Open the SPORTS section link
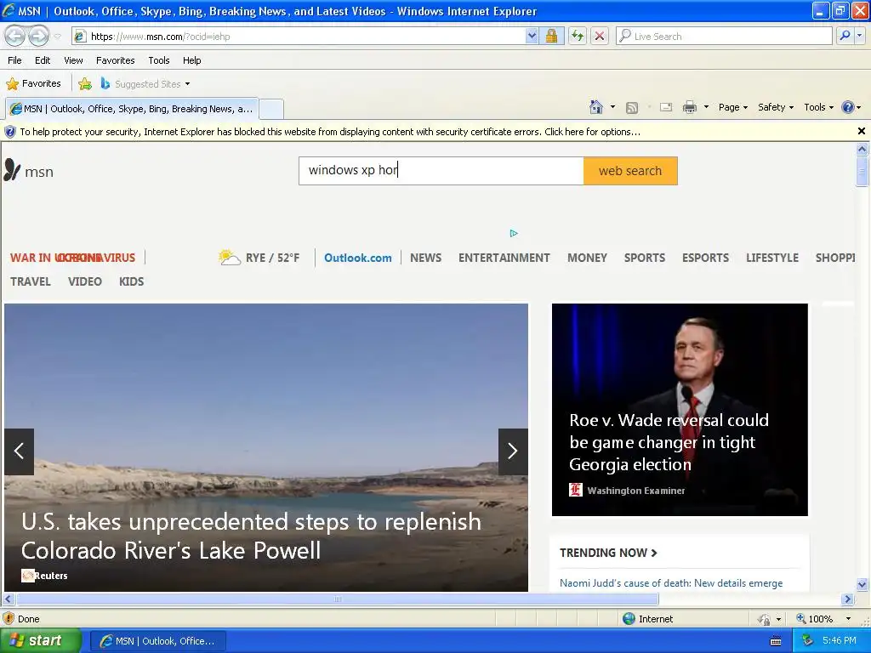The width and height of the screenshot is (871, 653). [x=645, y=258]
